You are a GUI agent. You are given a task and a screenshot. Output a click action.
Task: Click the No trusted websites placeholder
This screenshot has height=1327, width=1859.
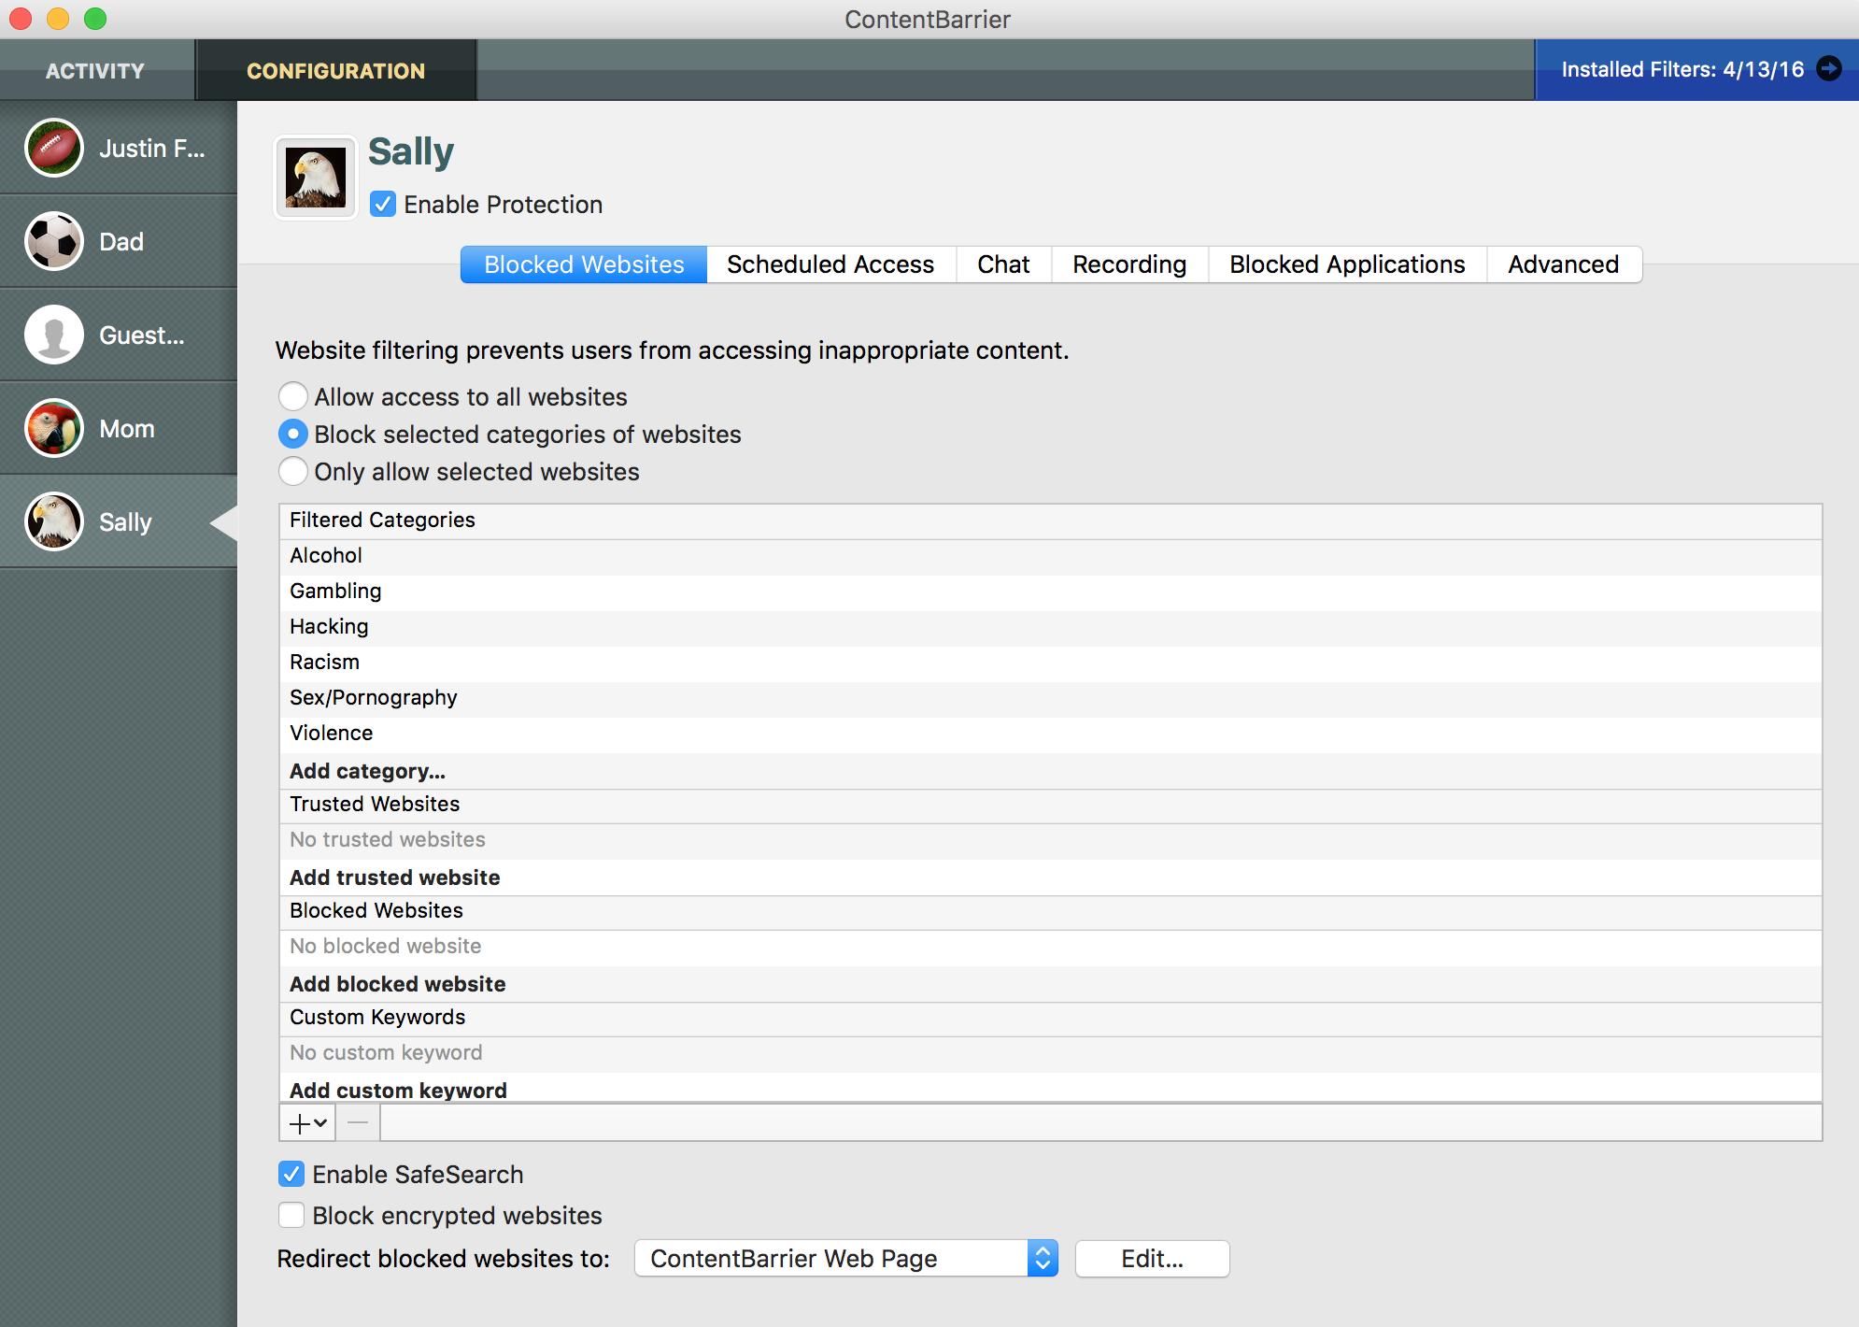[1050, 840]
